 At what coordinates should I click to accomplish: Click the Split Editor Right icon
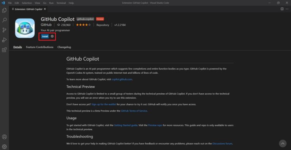pos(282,9)
